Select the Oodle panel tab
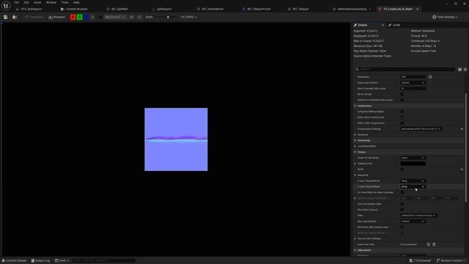This screenshot has height=264, width=469. [396, 25]
